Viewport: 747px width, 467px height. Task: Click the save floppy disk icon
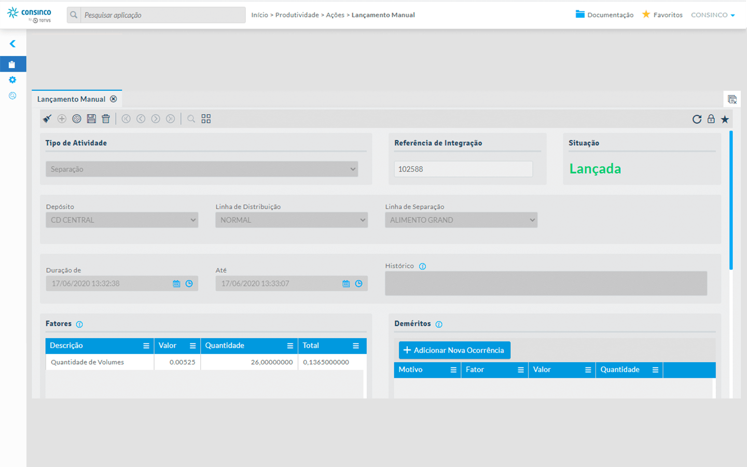pyautogui.click(x=91, y=119)
